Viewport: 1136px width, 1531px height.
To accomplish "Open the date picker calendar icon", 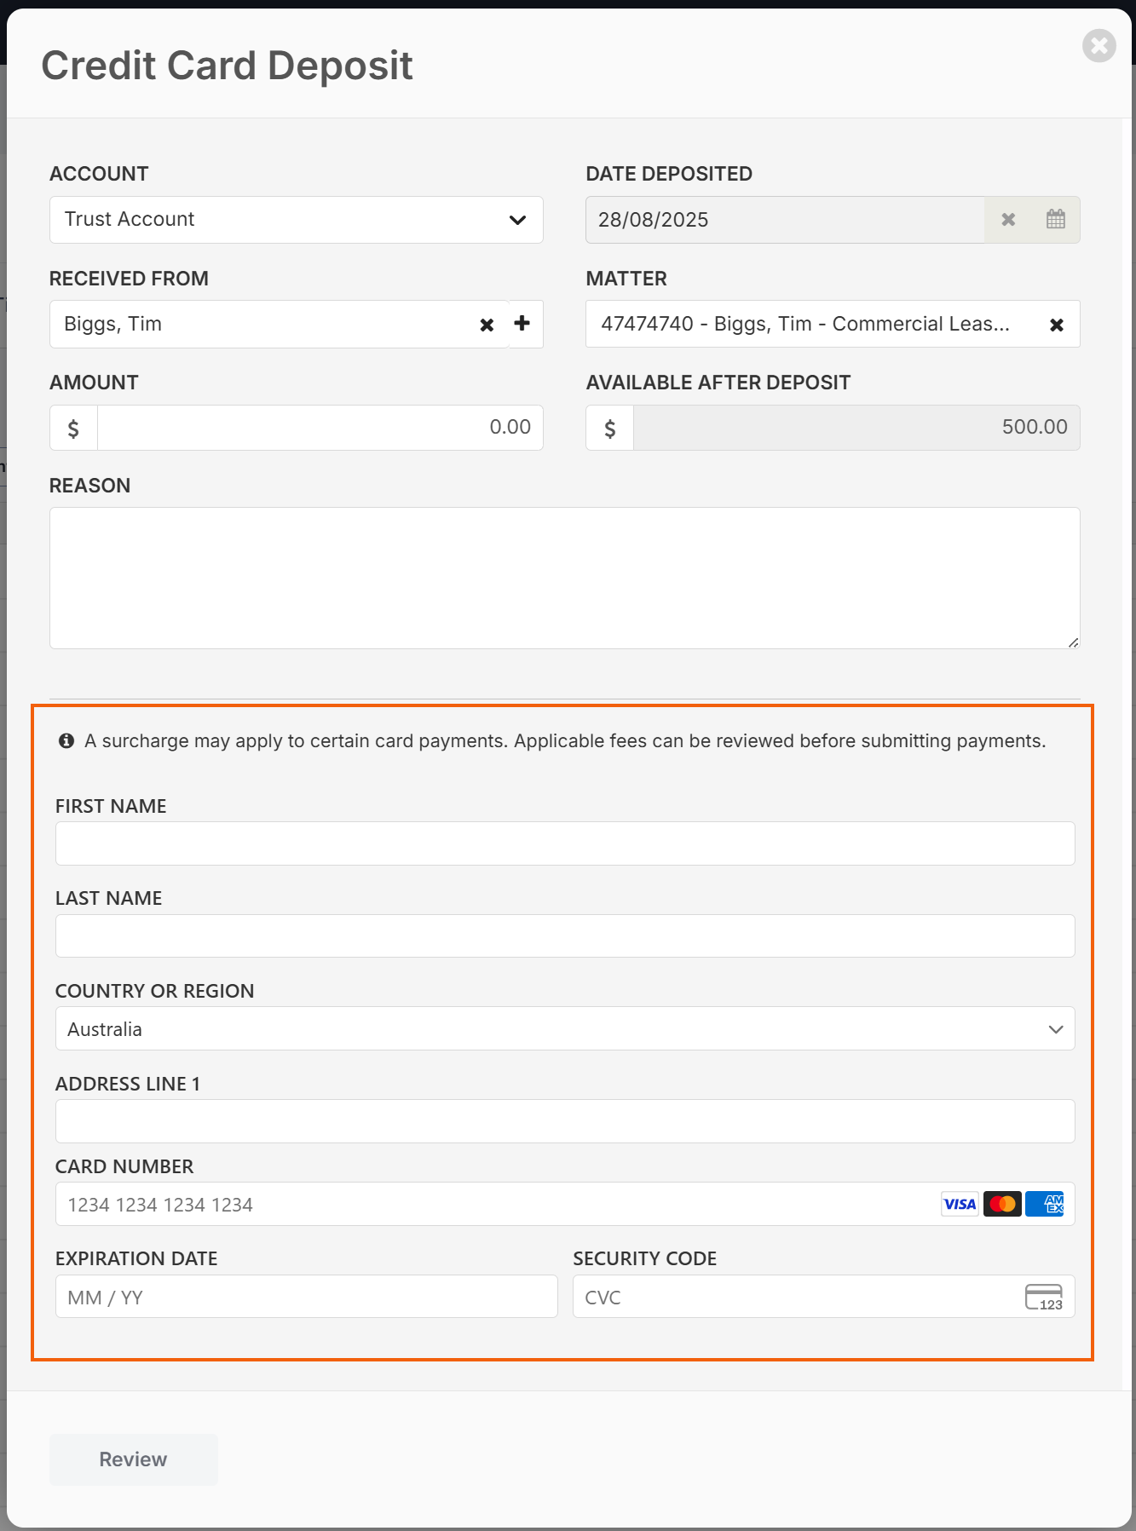I will [1055, 220].
